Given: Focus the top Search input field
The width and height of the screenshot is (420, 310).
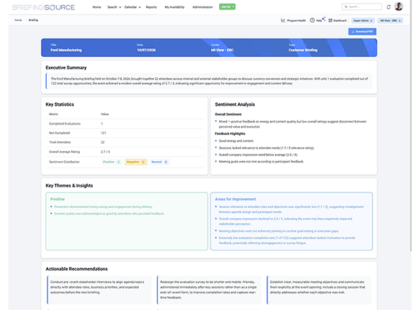Looking at the screenshot, I should pyautogui.click(x=362, y=7).
